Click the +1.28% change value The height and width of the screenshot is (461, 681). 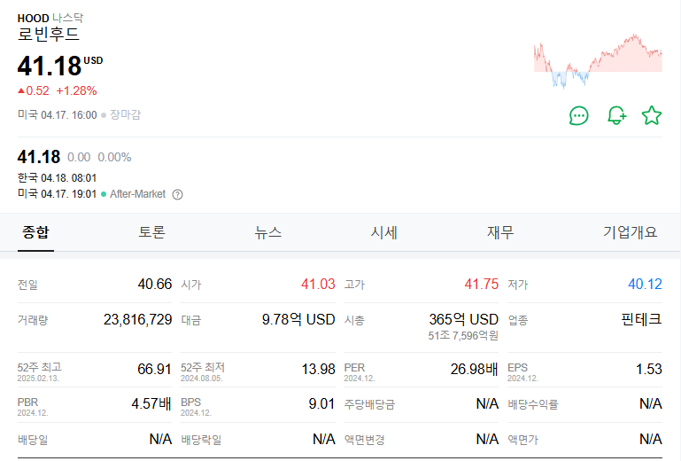[x=76, y=91]
